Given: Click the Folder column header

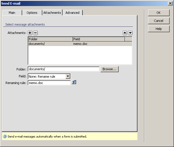Looking at the screenshot, I should (50, 39).
